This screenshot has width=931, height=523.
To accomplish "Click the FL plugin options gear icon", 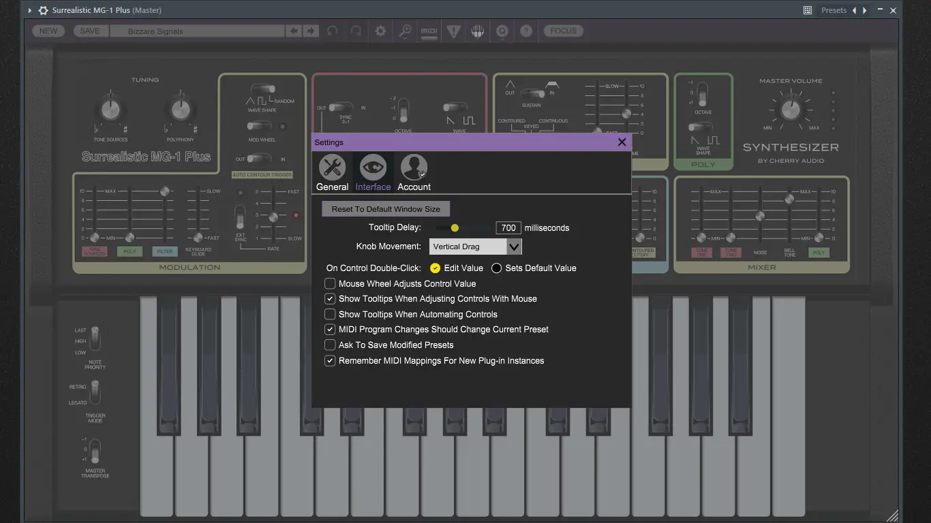I will tap(43, 10).
